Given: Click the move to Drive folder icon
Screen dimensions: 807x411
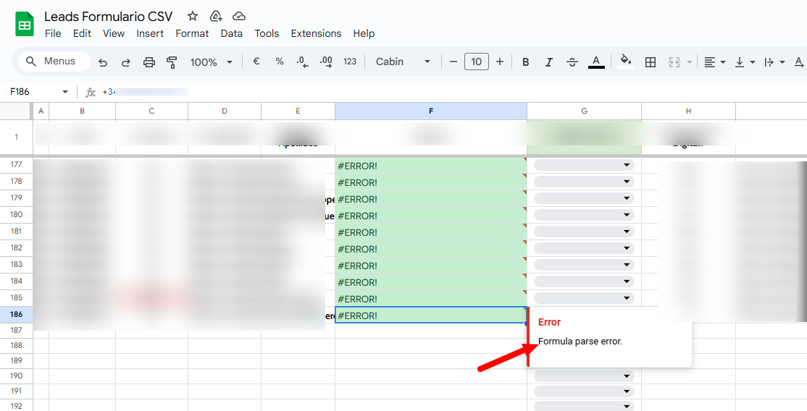Looking at the screenshot, I should pyautogui.click(x=216, y=16).
